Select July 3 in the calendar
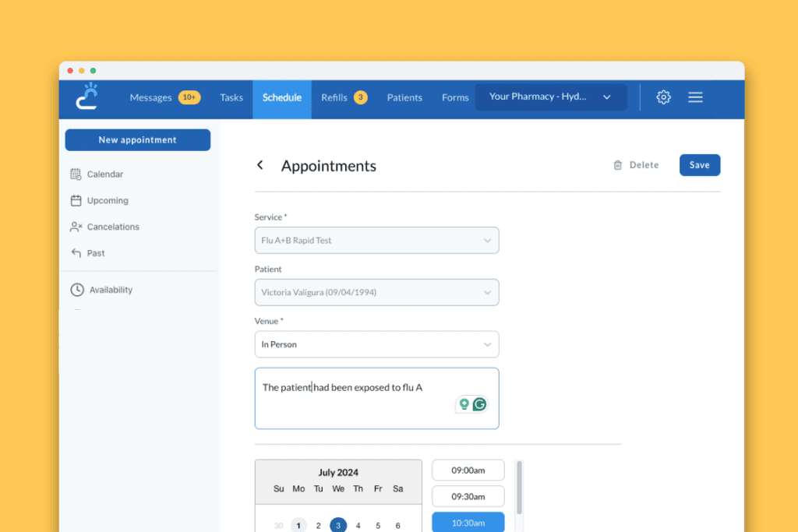 (x=338, y=525)
